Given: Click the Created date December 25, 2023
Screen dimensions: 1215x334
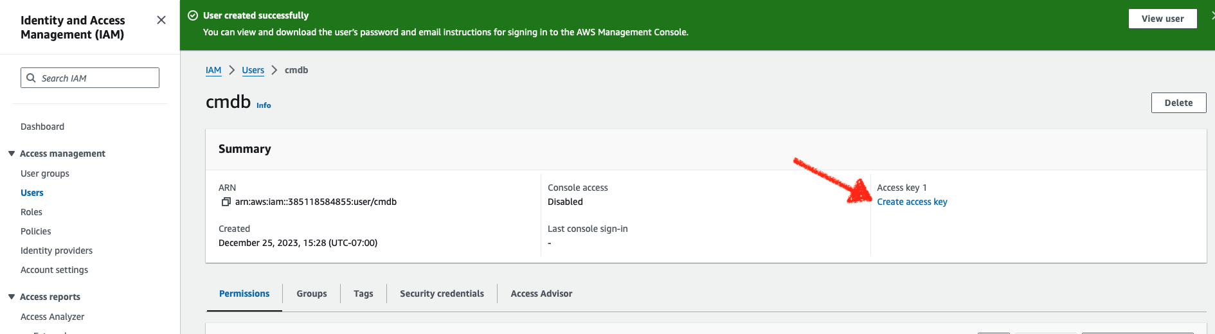Looking at the screenshot, I should [298, 243].
